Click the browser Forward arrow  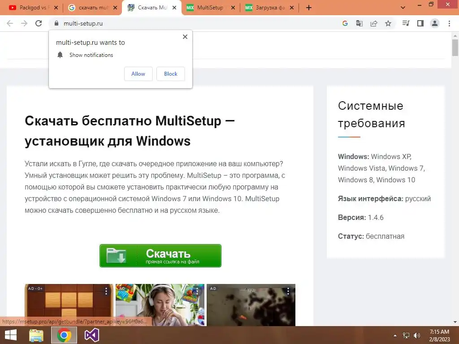(x=24, y=23)
